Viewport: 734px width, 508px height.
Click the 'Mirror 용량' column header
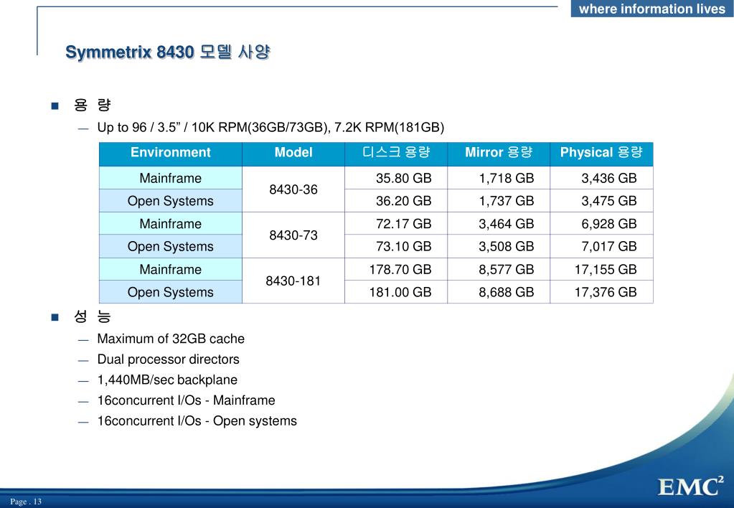[x=499, y=153]
